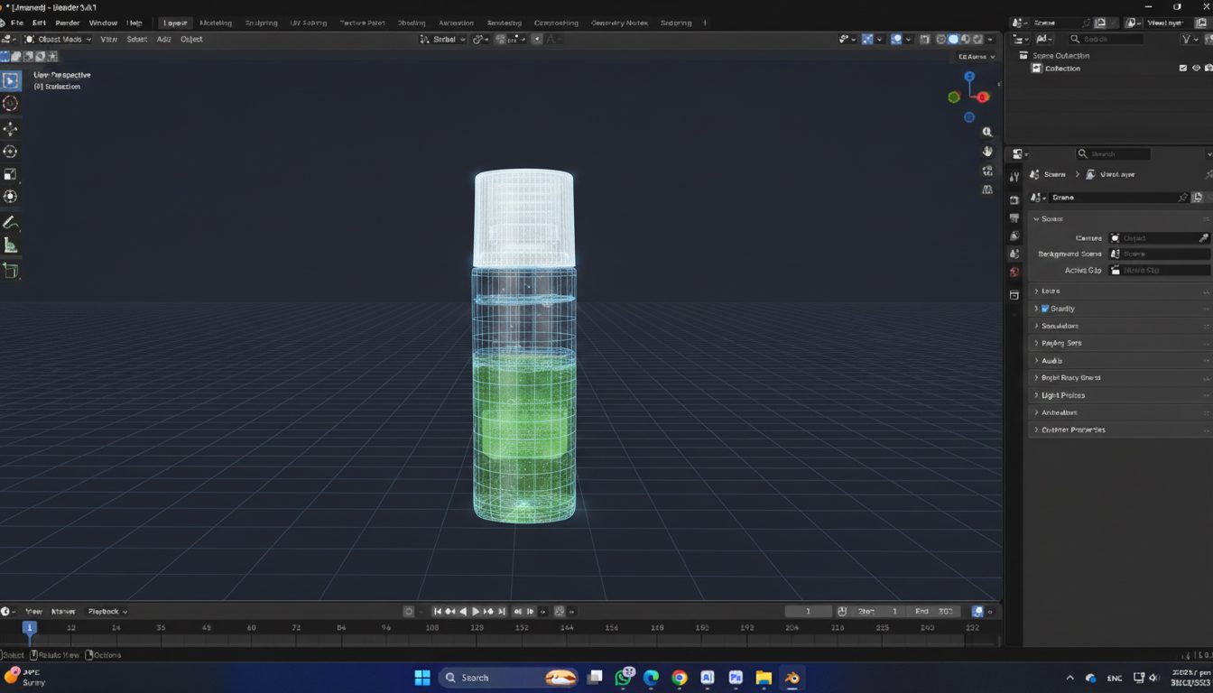Click the Blender icon on the taskbar
The width and height of the screenshot is (1213, 693).
coord(791,677)
